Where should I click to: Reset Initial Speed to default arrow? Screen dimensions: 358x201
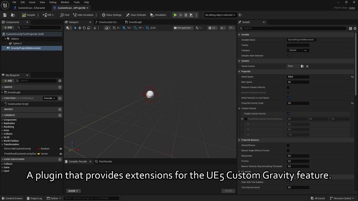[352, 77]
